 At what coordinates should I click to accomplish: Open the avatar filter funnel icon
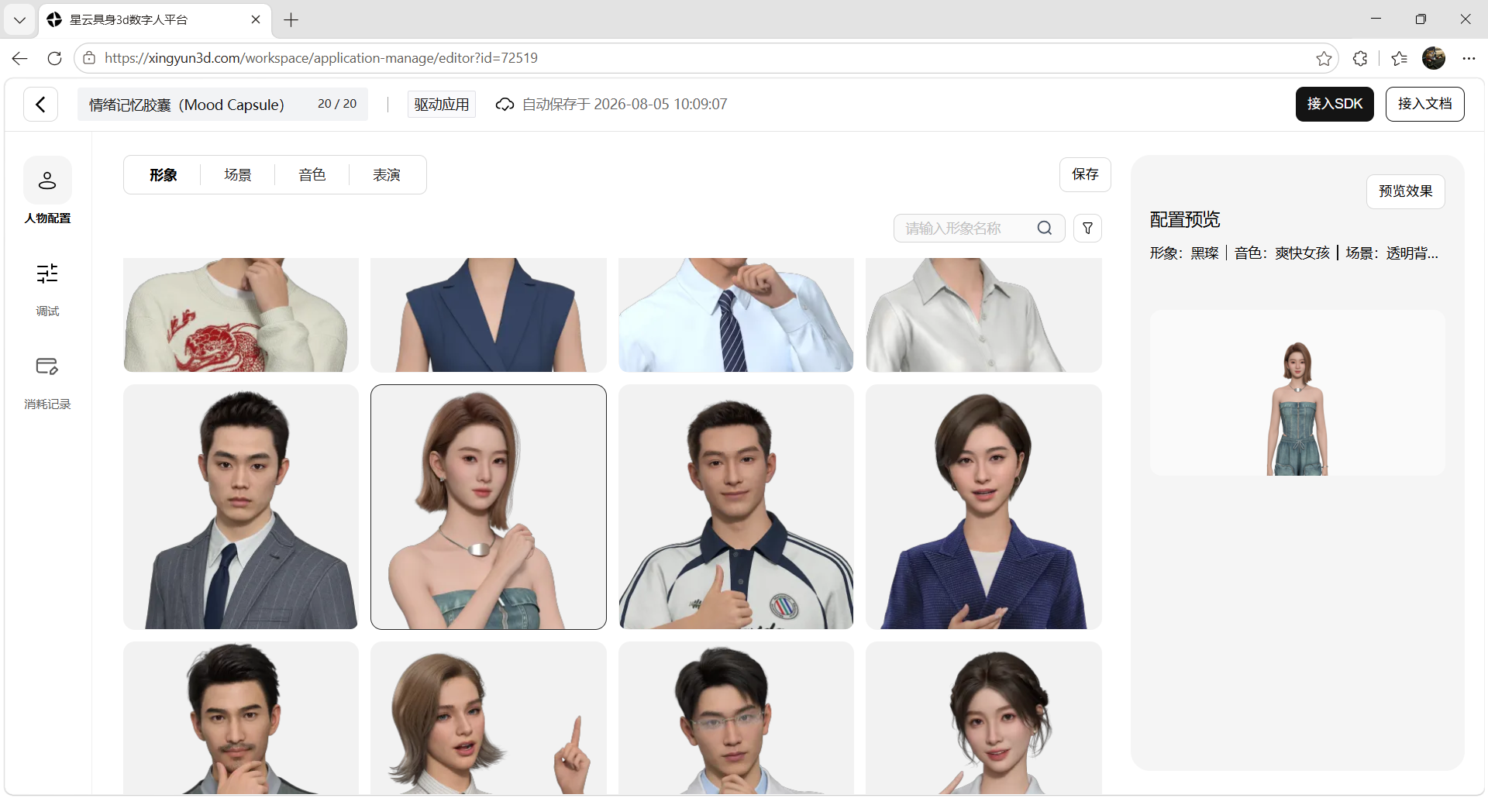[x=1088, y=228]
